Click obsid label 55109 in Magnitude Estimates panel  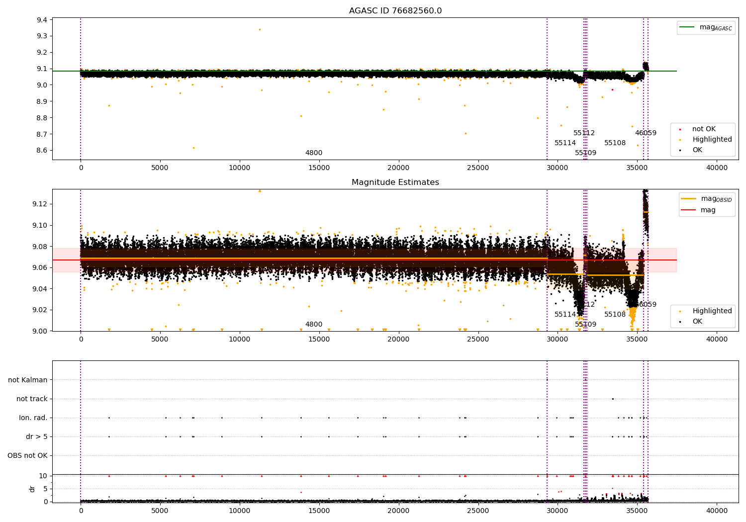(586, 325)
